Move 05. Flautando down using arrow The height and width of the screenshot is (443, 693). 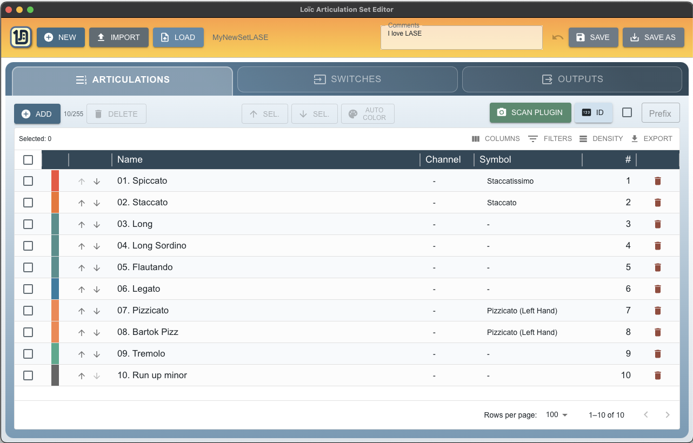pos(97,268)
